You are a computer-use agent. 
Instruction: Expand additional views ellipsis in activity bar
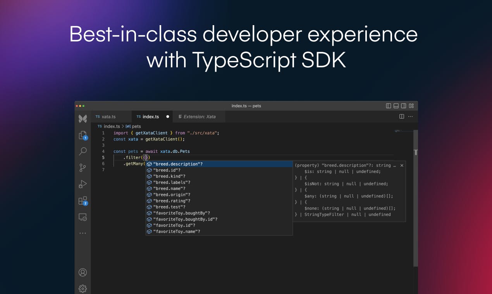(83, 233)
